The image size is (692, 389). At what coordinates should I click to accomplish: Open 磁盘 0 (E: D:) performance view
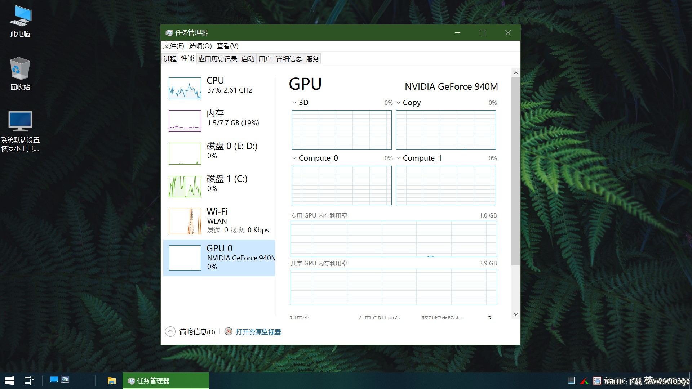coord(219,154)
